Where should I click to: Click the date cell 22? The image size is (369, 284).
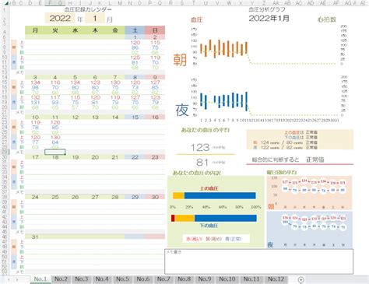click(135, 157)
